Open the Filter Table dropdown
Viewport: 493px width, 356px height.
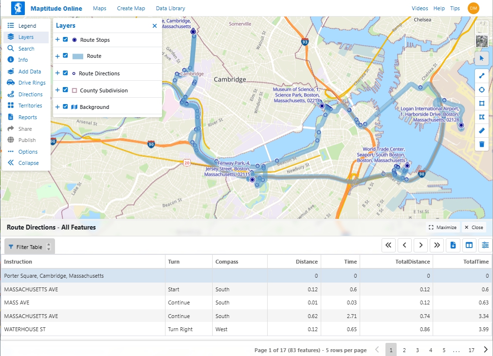pos(29,247)
